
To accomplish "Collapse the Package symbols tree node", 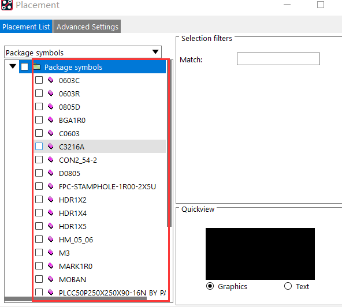I will coord(13,66).
